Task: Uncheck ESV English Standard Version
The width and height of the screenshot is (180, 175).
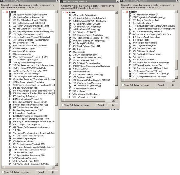Action: pyautogui.click(x=10, y=37)
